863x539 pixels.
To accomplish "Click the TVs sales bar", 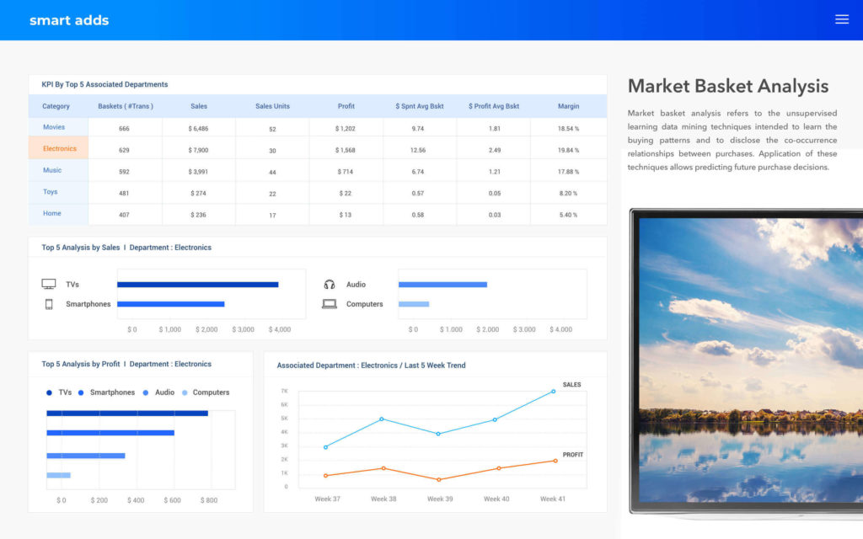I will click(197, 285).
